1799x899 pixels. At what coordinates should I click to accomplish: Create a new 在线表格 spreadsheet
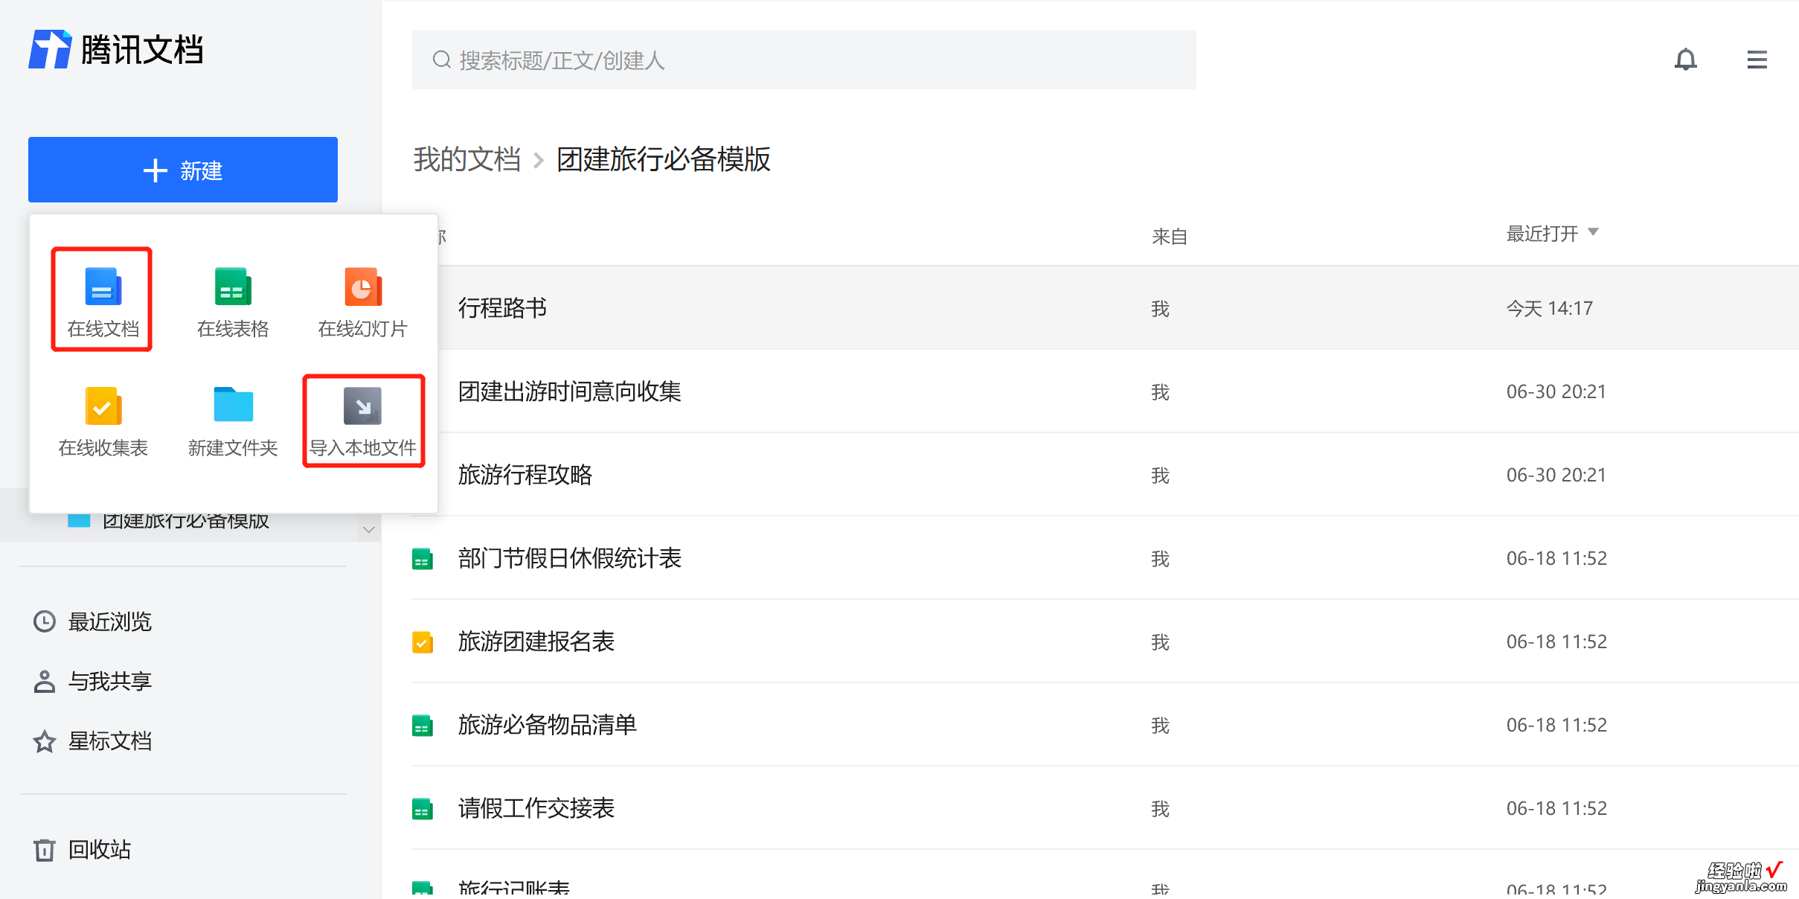tap(233, 302)
